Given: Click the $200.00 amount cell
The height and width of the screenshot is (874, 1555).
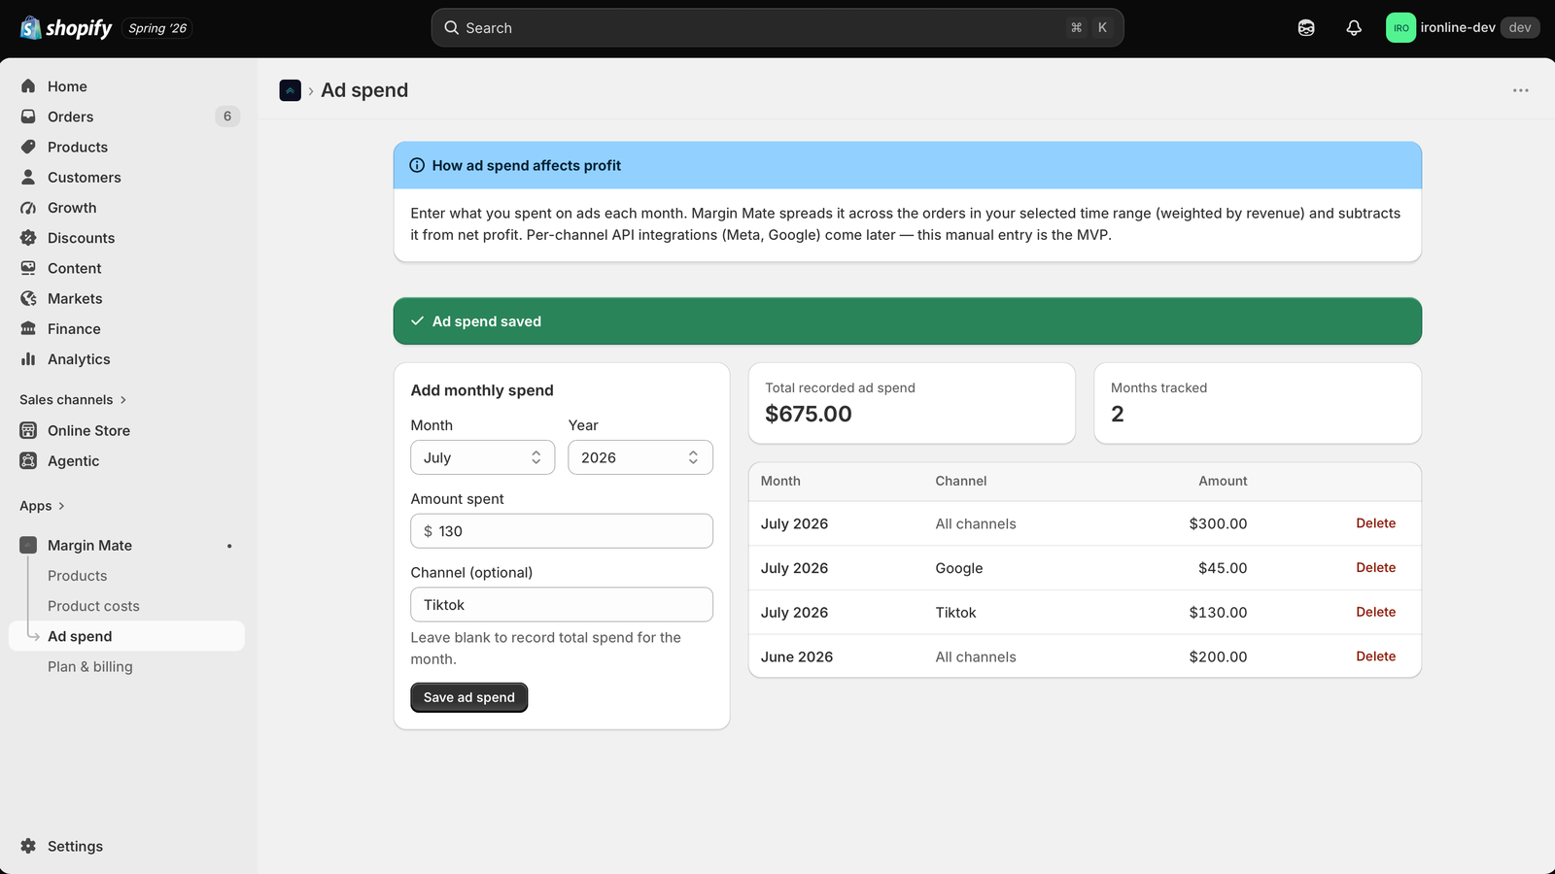Looking at the screenshot, I should 1218,657.
